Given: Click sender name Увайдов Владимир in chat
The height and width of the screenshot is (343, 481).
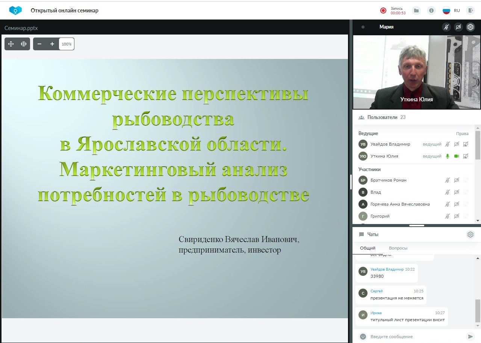Looking at the screenshot, I should (387, 269).
